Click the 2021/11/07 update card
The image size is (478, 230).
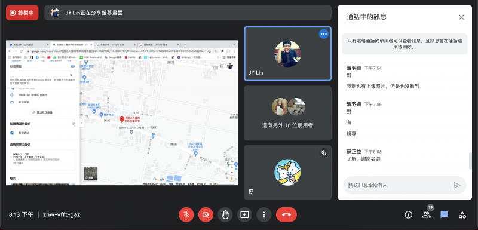[42, 160]
